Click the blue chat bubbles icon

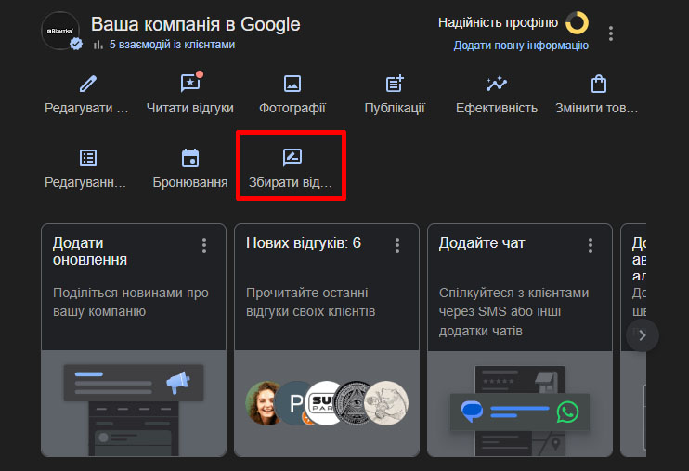click(x=472, y=412)
